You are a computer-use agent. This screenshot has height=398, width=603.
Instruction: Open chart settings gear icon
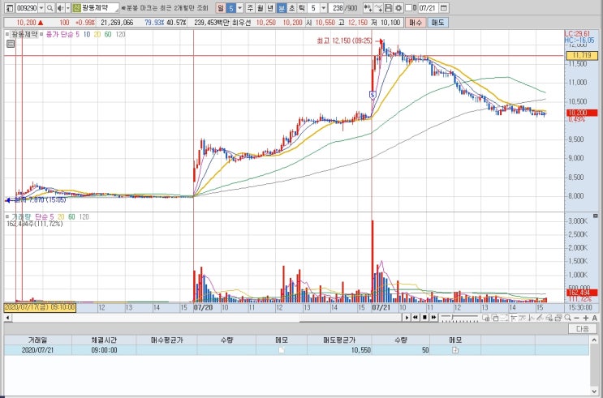click(x=398, y=7)
